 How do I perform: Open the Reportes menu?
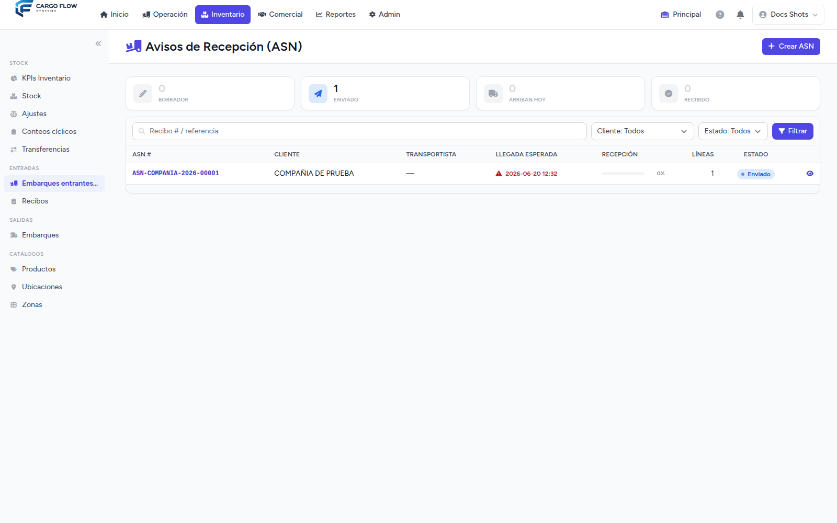(x=336, y=15)
